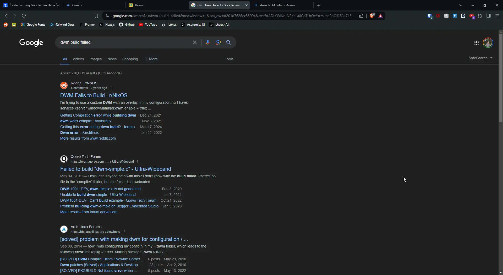Switch to the İnceleme Bing tab
Image resolution: width=503 pixels, height=275 pixels.
[31, 5]
